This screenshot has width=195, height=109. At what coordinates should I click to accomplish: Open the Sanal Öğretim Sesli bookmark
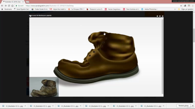click(21, 9)
